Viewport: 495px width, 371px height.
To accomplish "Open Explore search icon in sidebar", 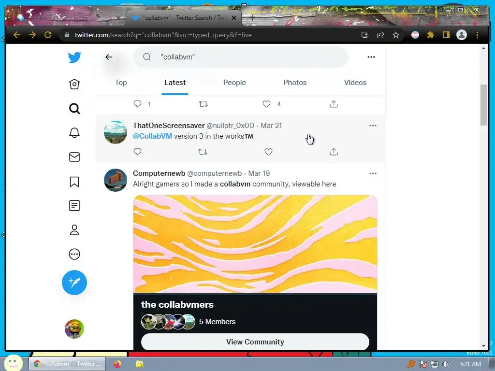I will pyautogui.click(x=74, y=109).
